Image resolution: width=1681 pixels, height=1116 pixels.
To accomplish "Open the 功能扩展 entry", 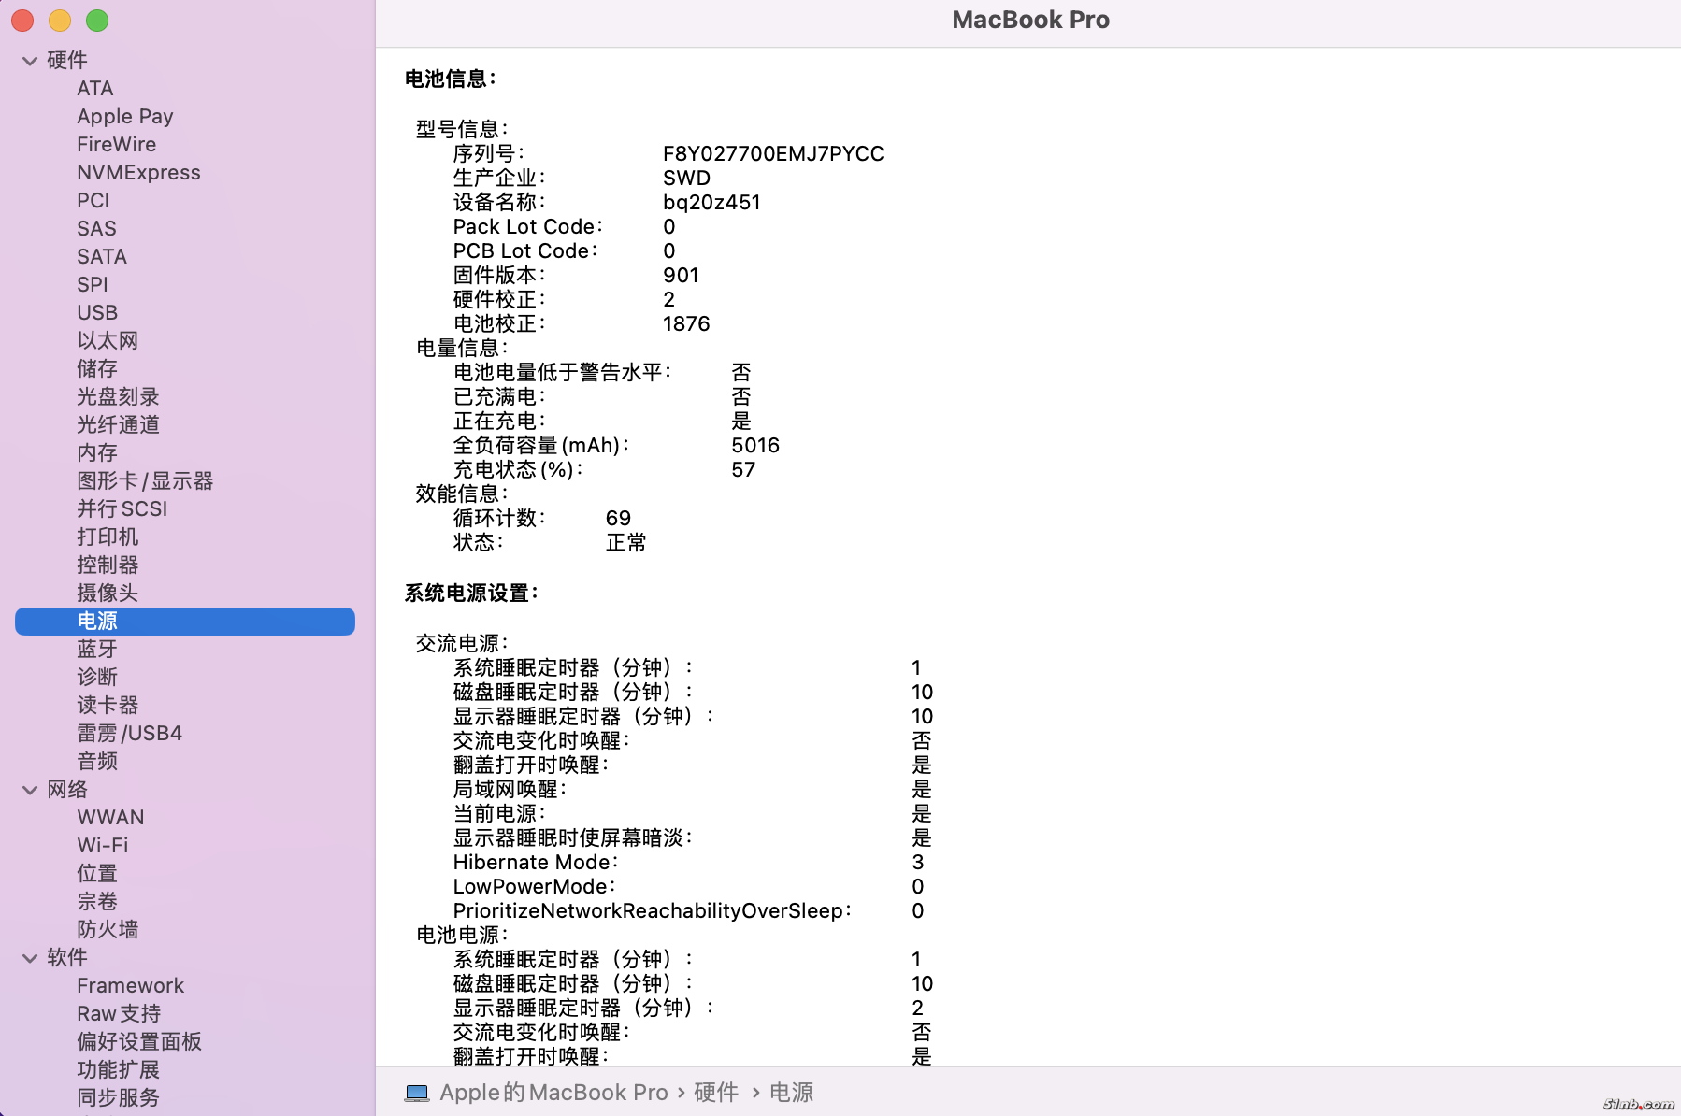I will coord(118,1070).
